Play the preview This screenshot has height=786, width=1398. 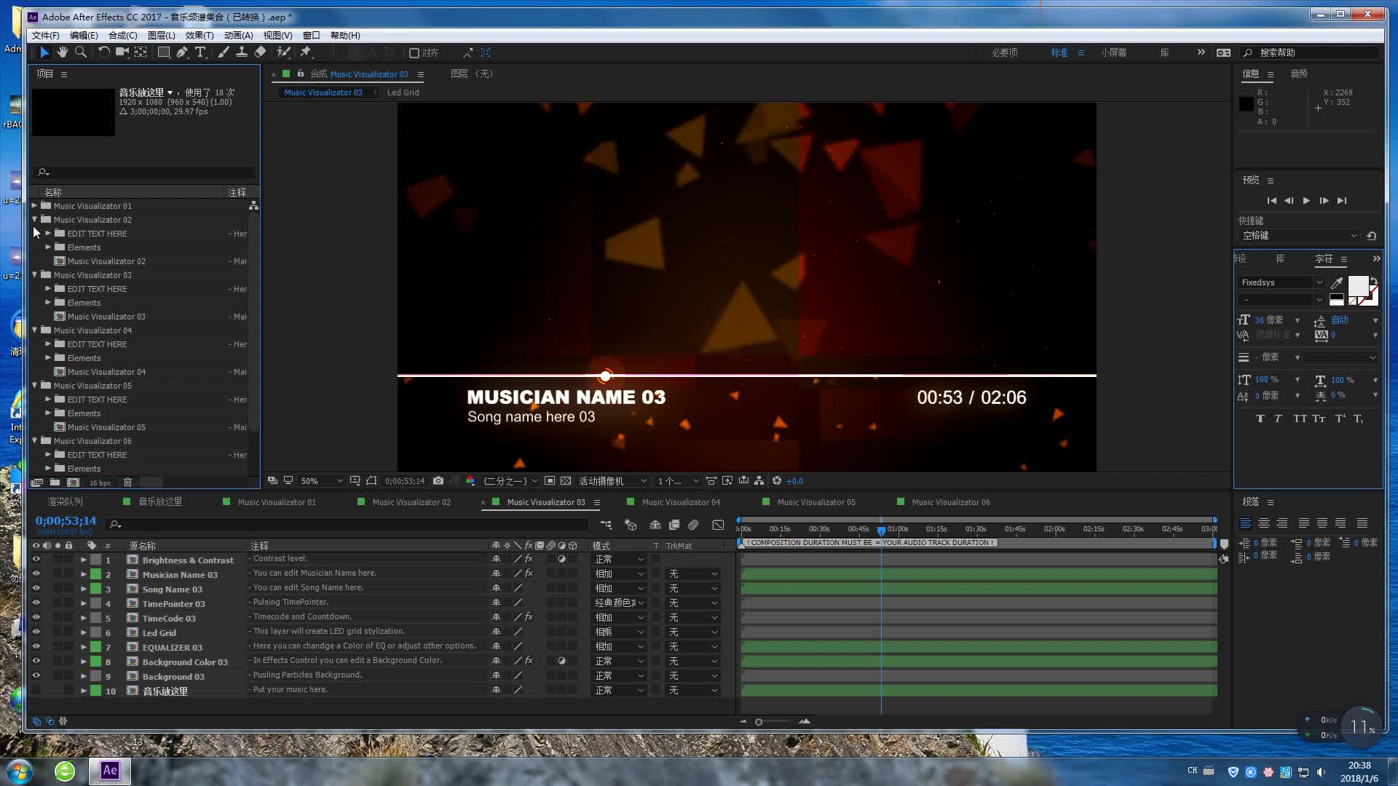pyautogui.click(x=1306, y=200)
